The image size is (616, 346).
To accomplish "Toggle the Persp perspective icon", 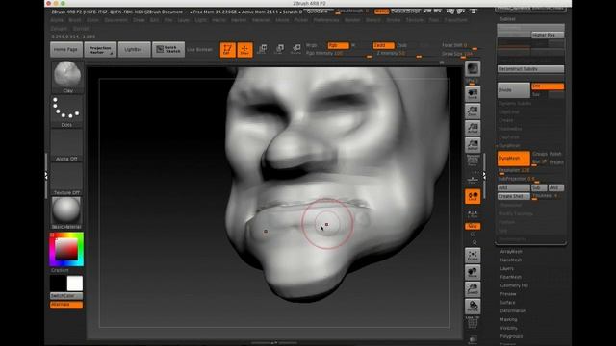I will pos(473,161).
